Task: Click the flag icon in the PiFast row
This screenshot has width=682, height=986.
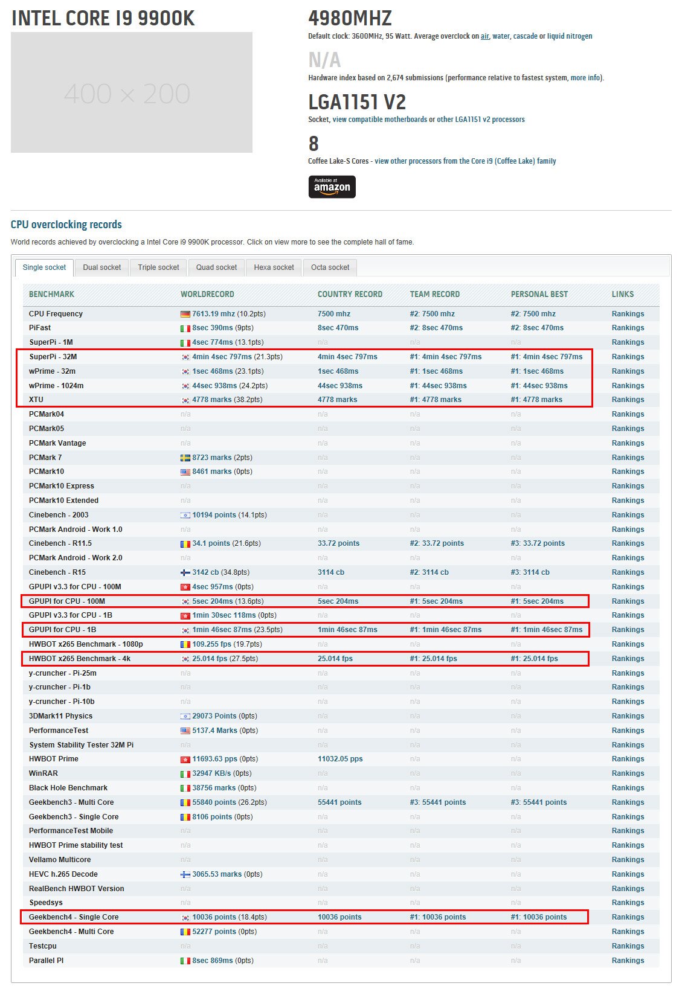Action: [x=185, y=328]
